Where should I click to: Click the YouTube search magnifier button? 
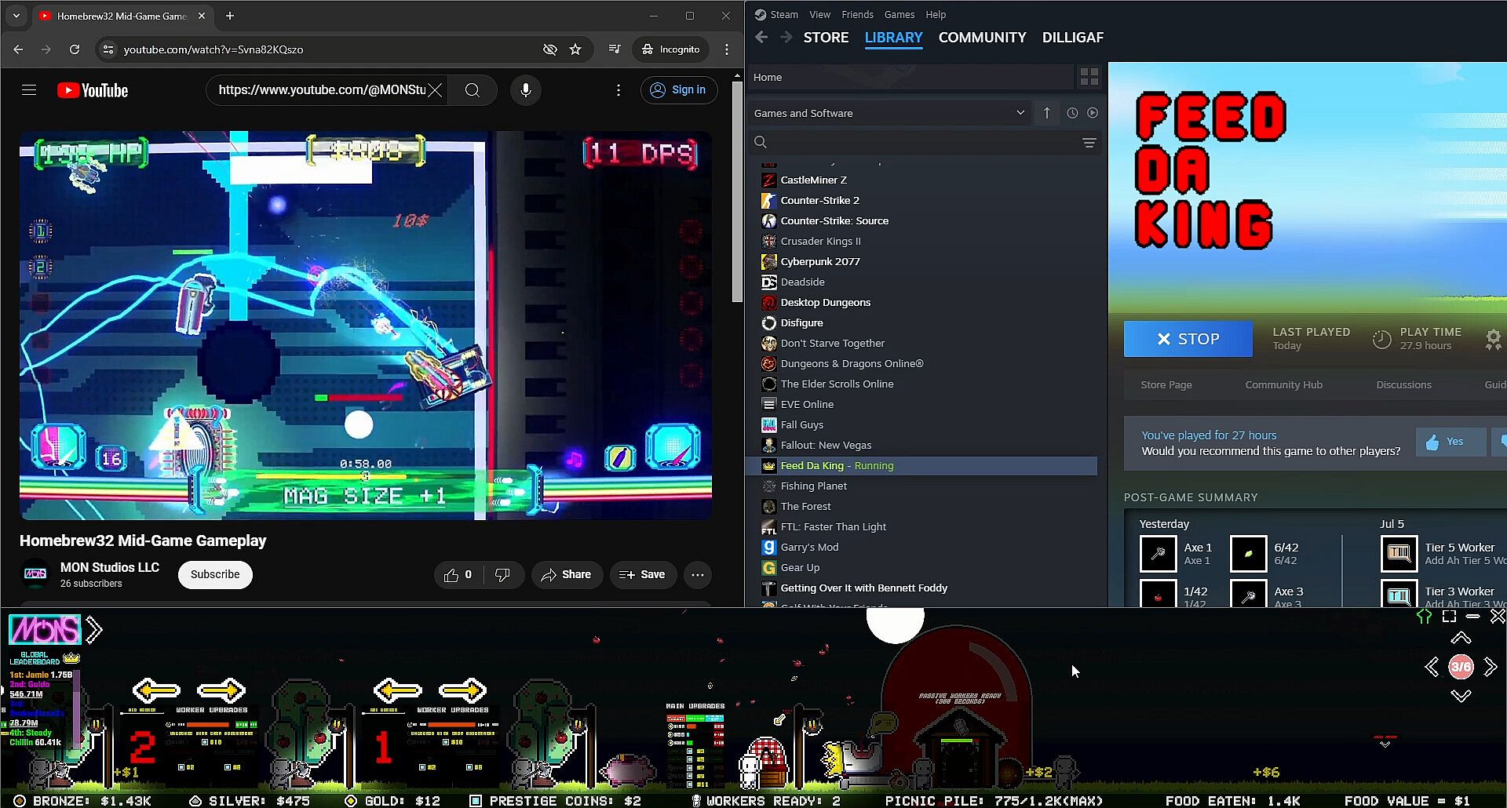click(x=473, y=90)
